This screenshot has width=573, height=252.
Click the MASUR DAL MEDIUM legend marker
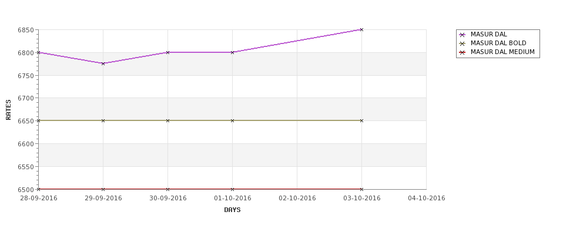(x=463, y=52)
